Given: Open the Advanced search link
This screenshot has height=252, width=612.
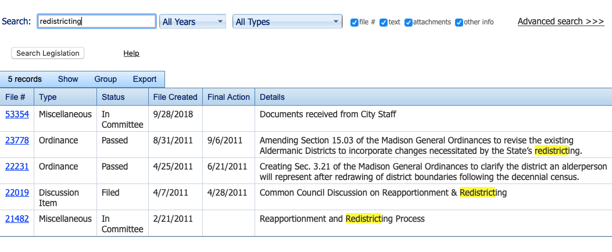Looking at the screenshot, I should [561, 22].
